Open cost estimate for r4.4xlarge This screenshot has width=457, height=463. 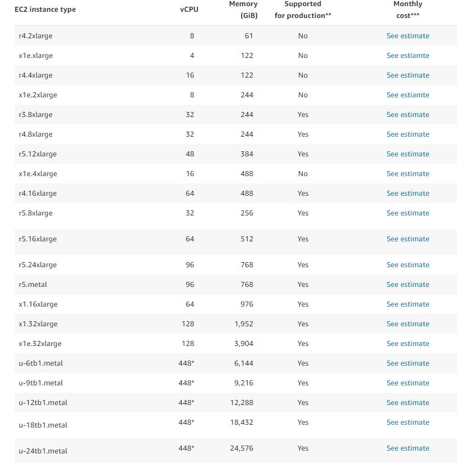407,75
